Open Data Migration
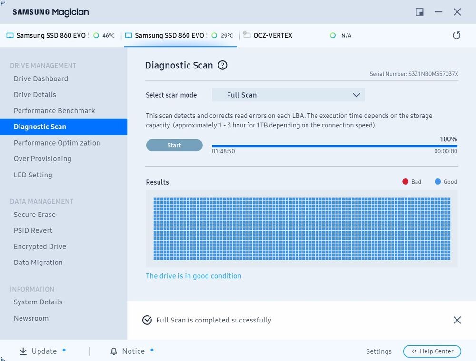The width and height of the screenshot is (476, 361). (38, 263)
